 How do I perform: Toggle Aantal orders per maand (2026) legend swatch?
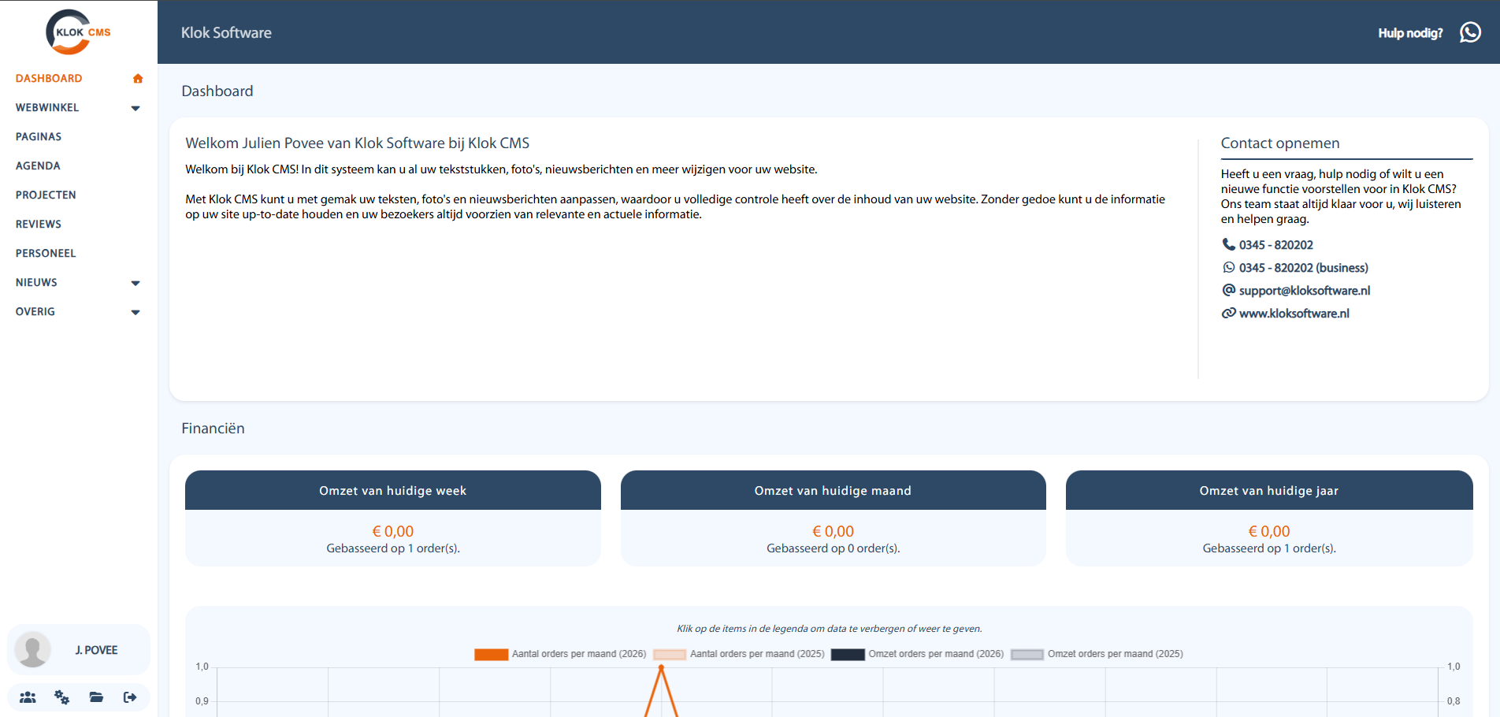pos(491,654)
